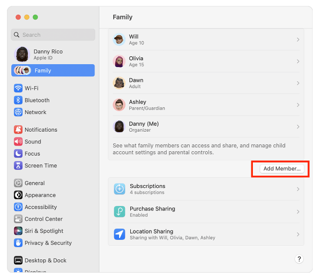Open Wi-Fi settings icon in sidebar

click(x=18, y=88)
